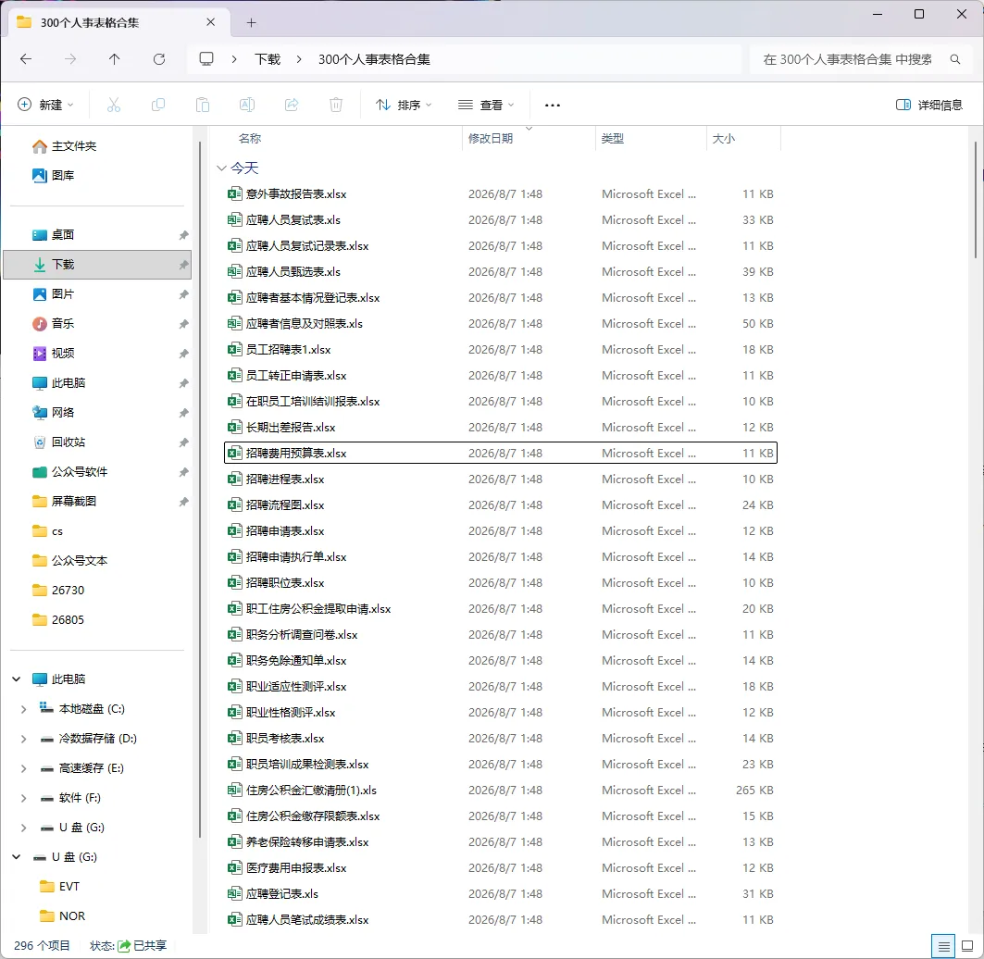Select the 26730 folder in sidebar
The image size is (984, 959).
pos(58,591)
